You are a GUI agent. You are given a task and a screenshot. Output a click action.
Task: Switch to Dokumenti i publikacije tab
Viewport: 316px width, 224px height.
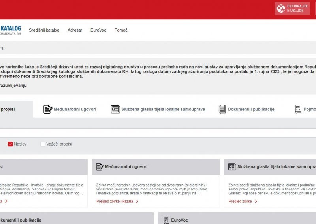[251, 109]
